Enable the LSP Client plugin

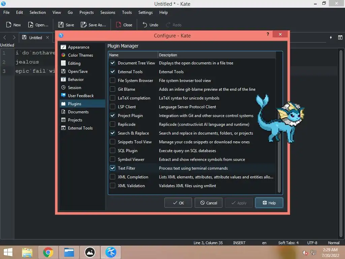[x=113, y=107]
